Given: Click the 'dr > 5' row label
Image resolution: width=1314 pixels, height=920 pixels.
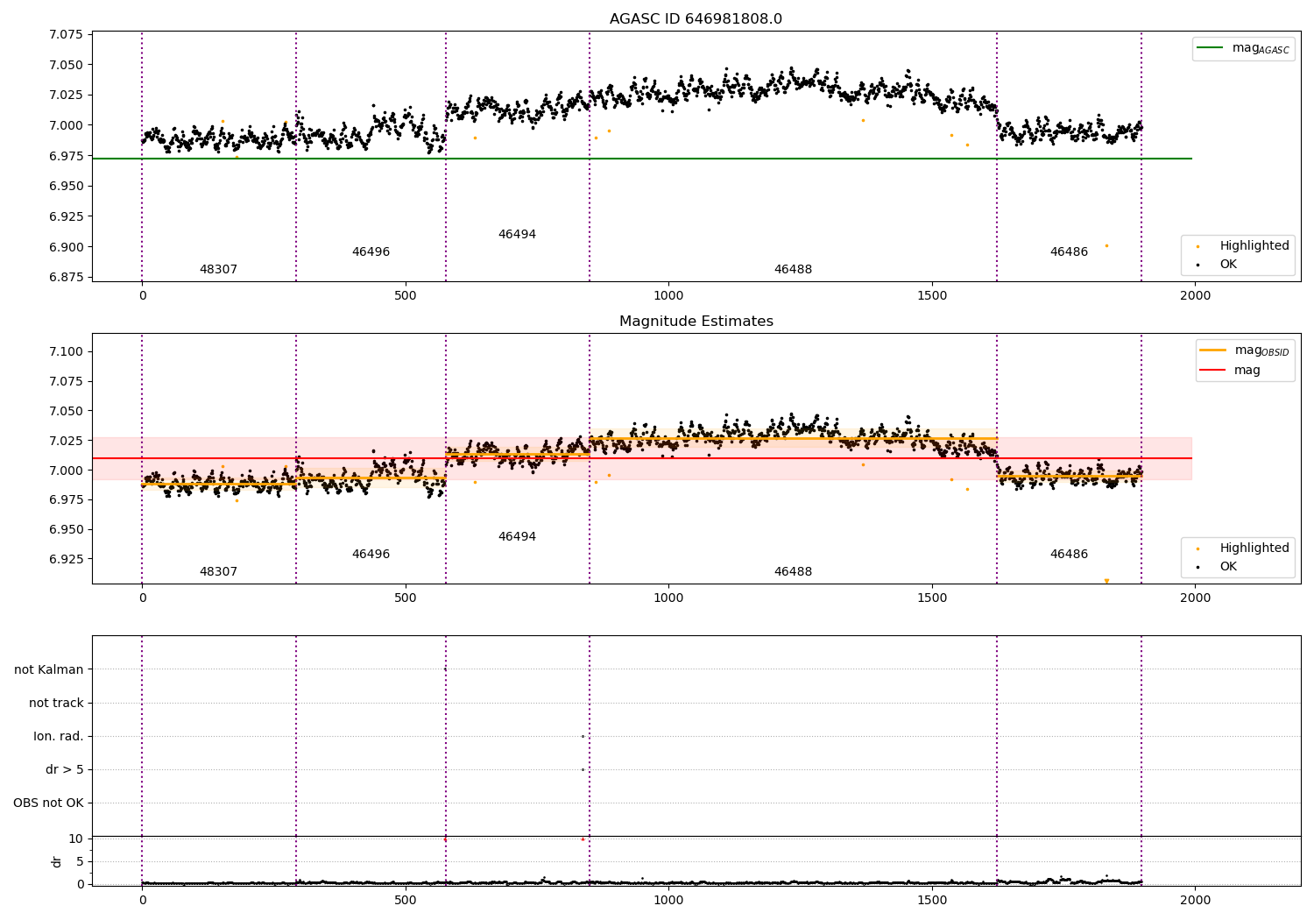Looking at the screenshot, I should 65,770.
